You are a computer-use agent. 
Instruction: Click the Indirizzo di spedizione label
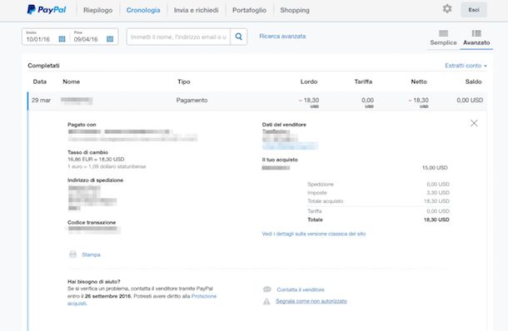(x=95, y=180)
